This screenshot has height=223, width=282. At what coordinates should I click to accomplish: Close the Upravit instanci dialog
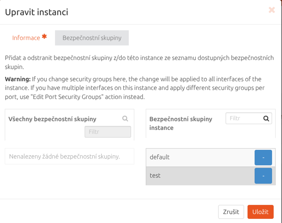pos(272,10)
